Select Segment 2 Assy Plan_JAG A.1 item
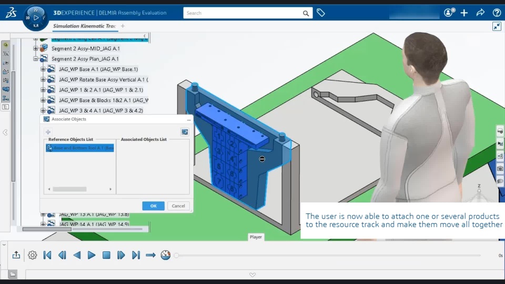505x284 pixels. [x=85, y=59]
